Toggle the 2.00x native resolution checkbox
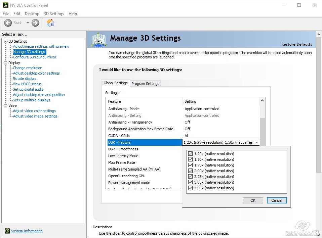322x238 pixels. (190, 171)
